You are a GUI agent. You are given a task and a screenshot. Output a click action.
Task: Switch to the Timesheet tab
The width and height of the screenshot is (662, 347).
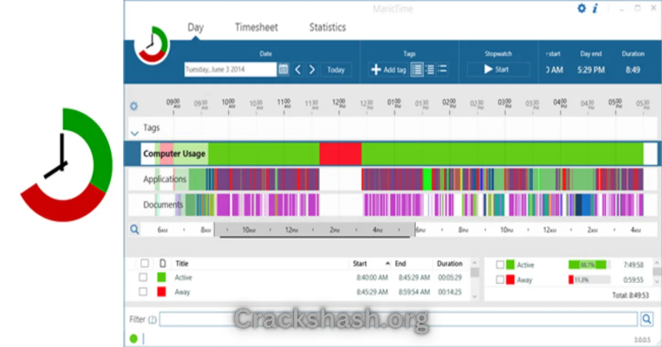(257, 27)
